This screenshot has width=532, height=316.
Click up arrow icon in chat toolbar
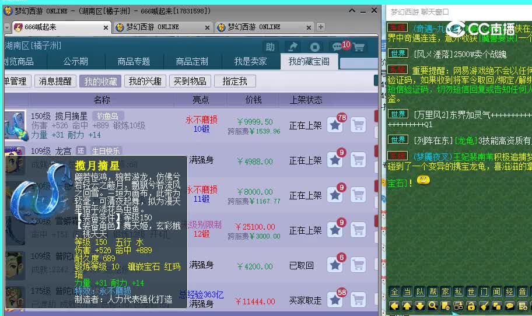click(407, 306)
